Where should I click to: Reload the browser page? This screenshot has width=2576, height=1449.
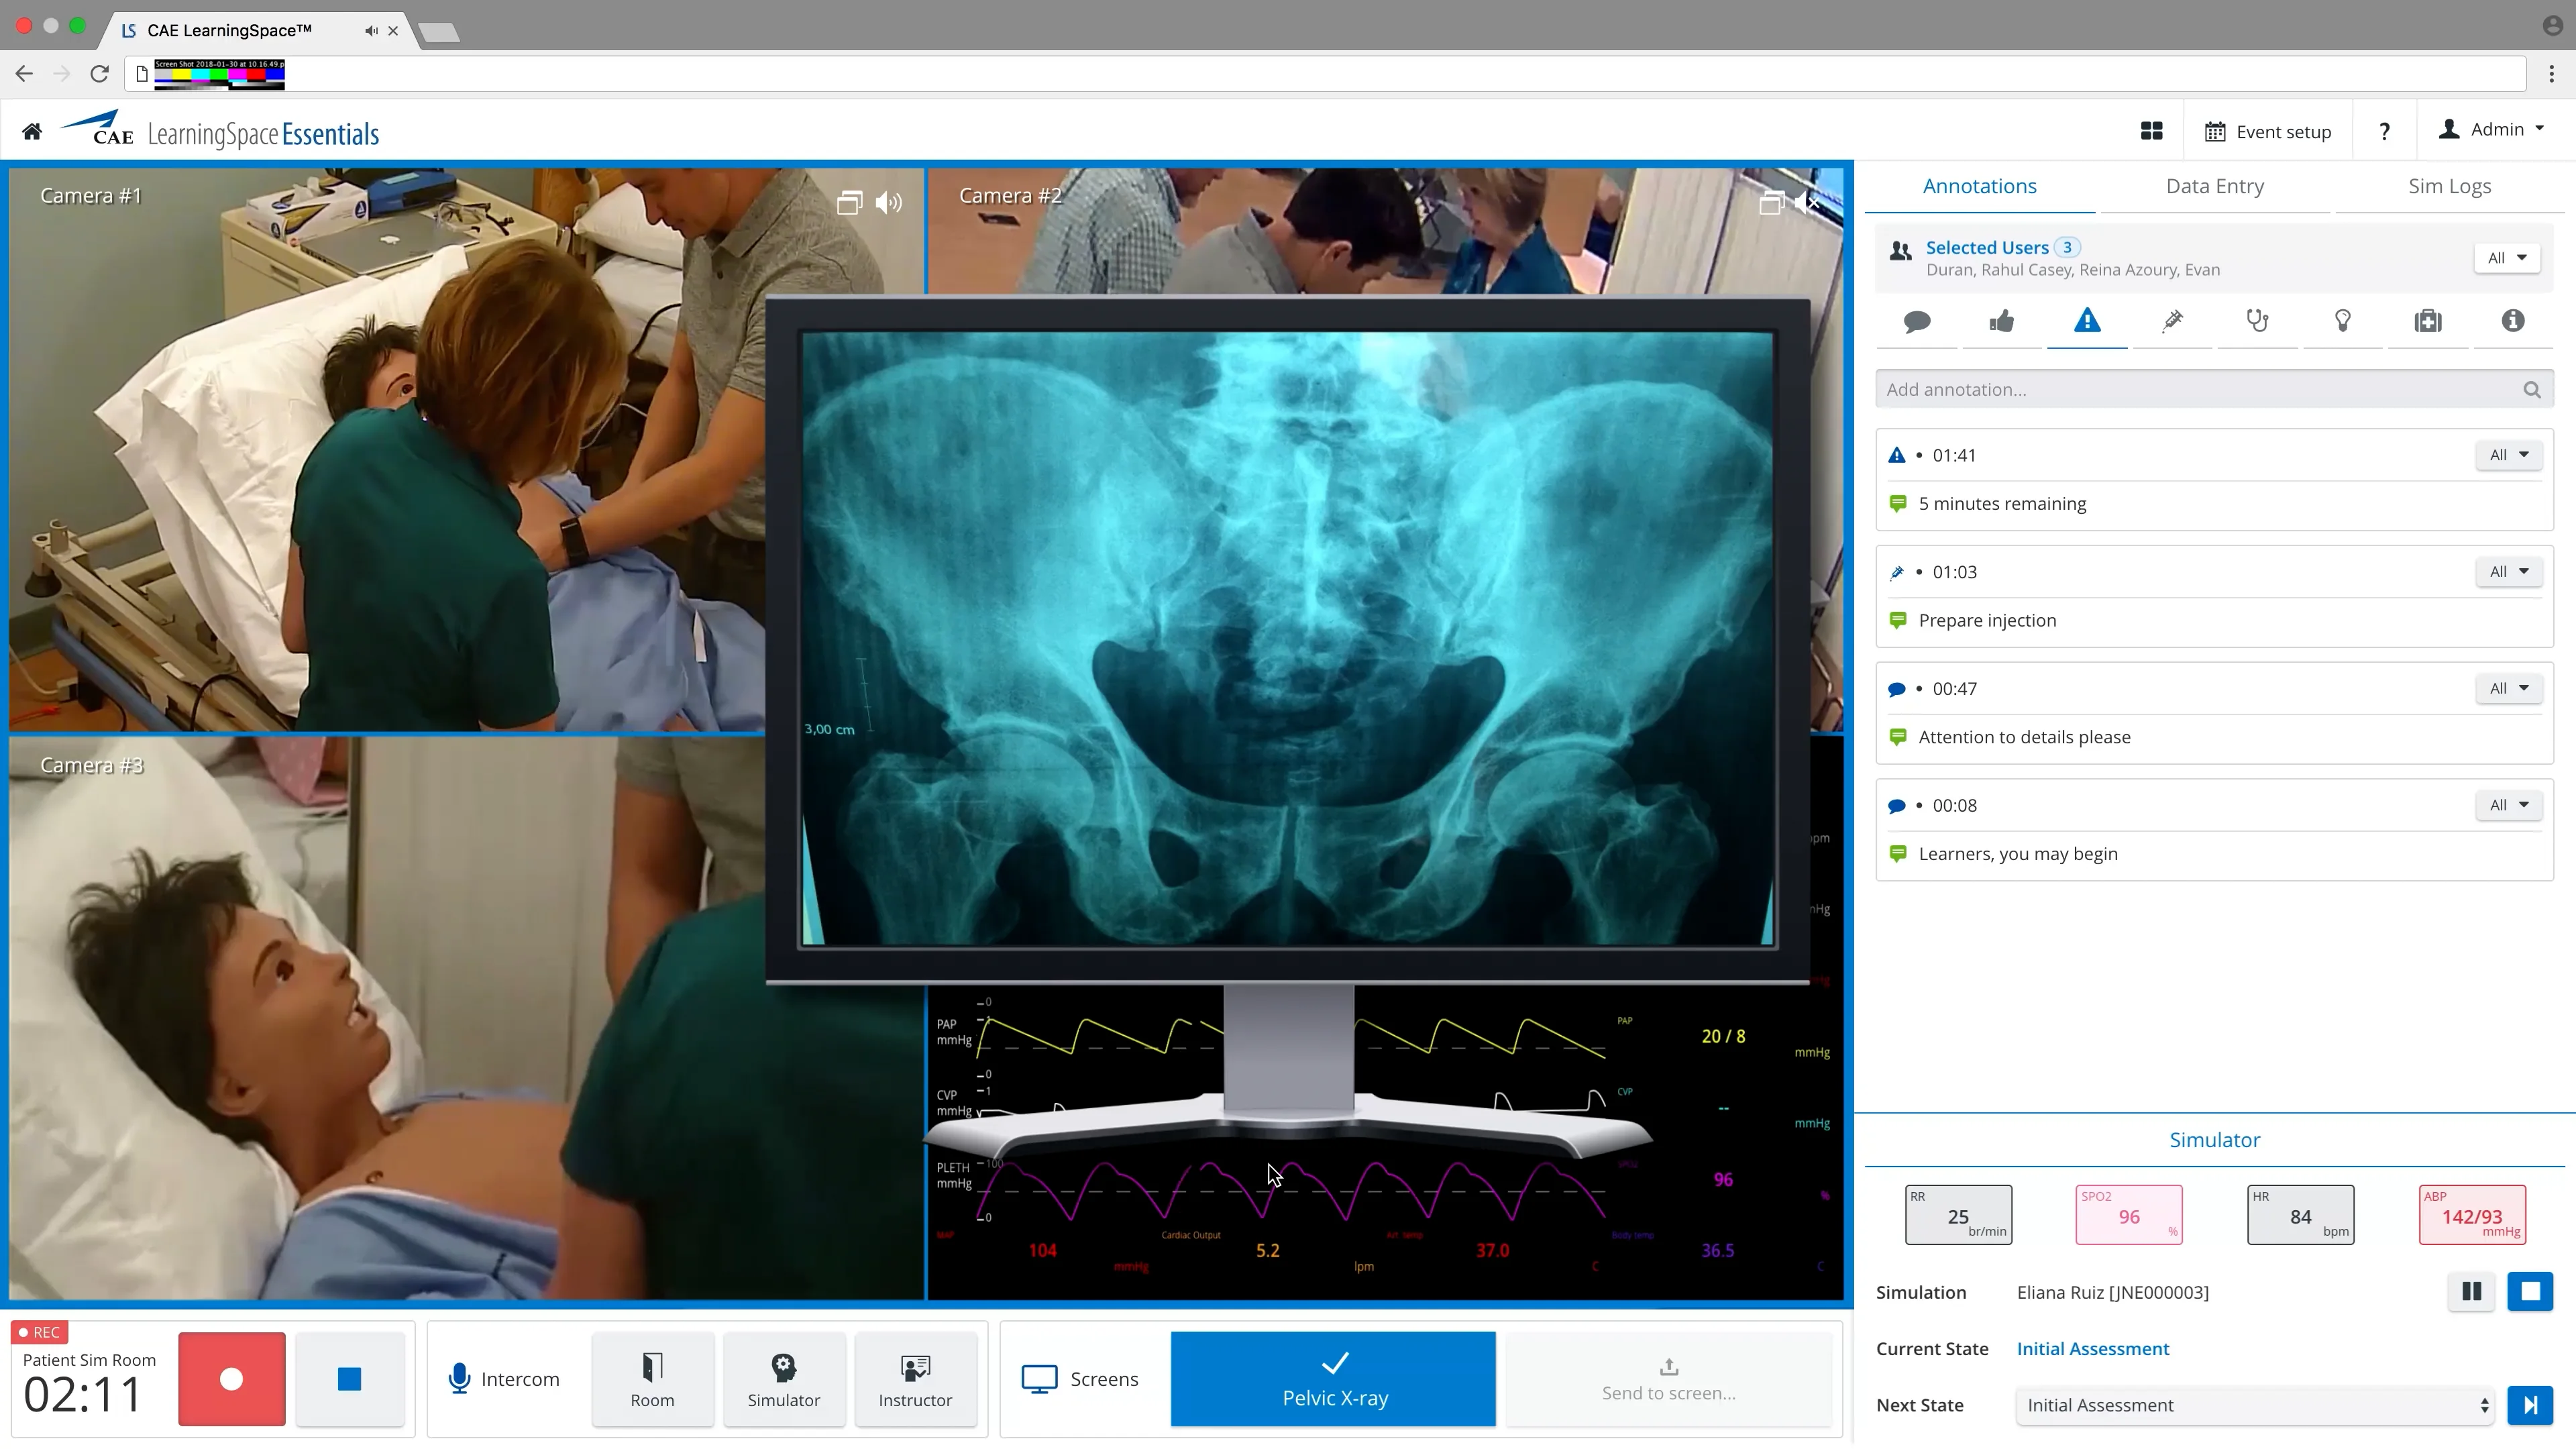point(99,73)
